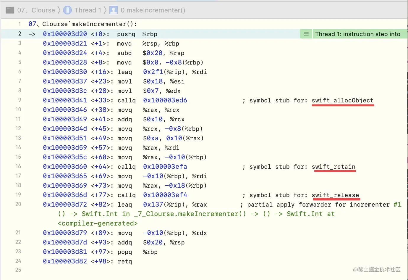Click address 0x100003d20 on line 2

[65, 34]
